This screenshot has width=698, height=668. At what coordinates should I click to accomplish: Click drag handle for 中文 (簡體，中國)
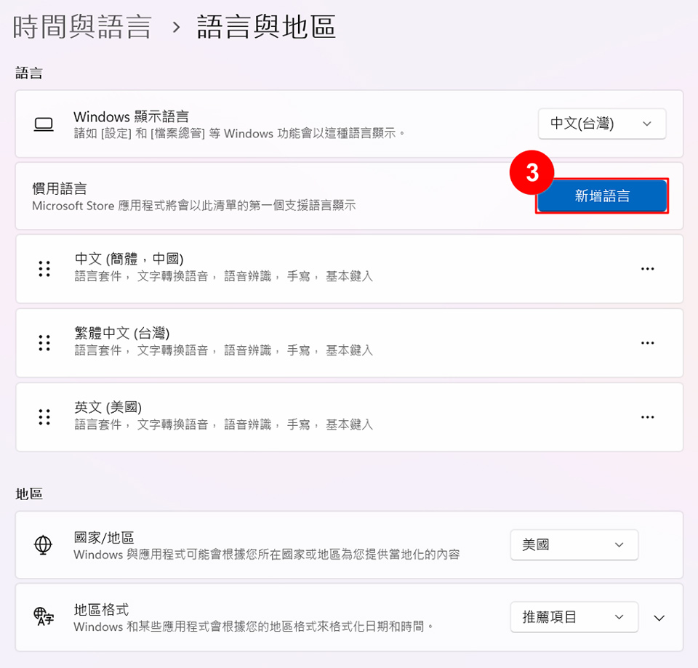point(44,269)
